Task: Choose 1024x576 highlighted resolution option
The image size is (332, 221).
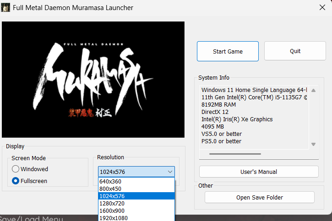Action: [136, 196]
